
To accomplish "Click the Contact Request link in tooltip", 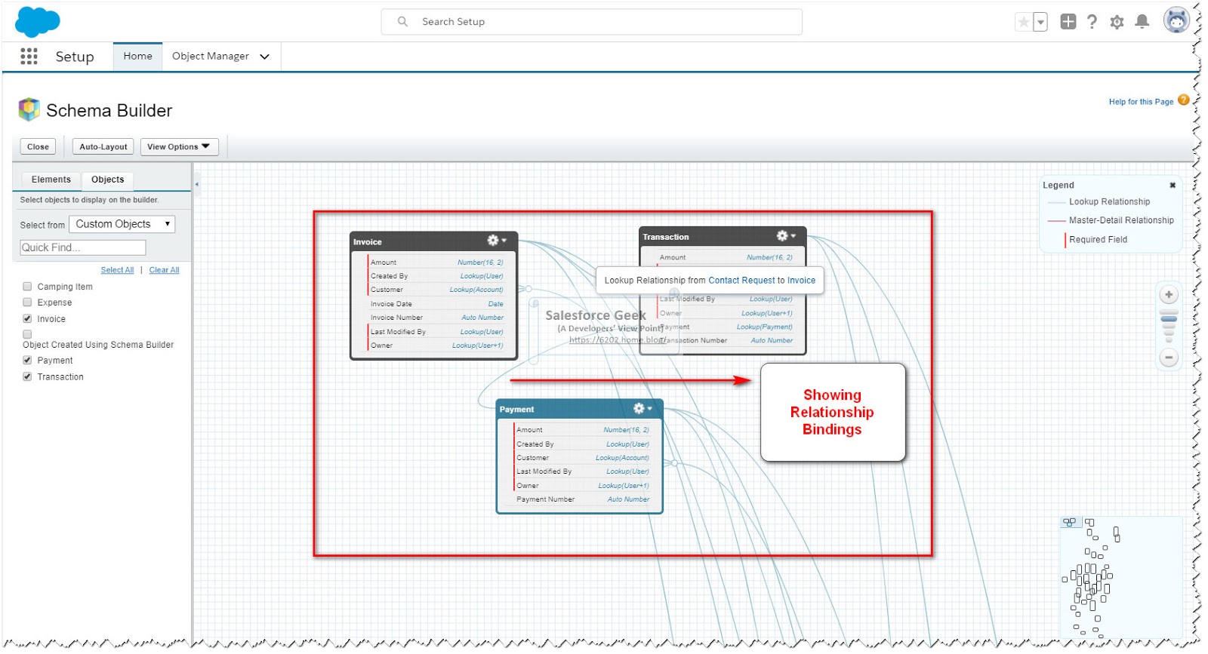I will 741,281.
